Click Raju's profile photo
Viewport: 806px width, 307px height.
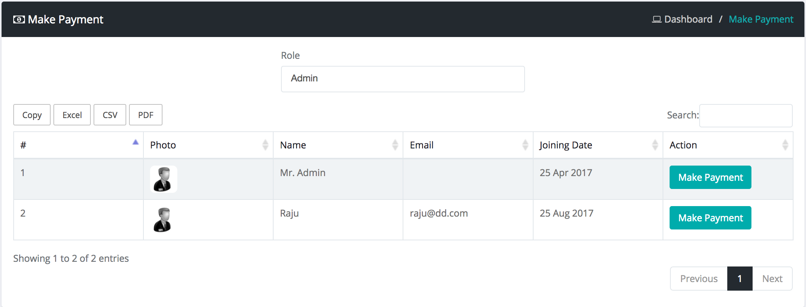point(163,220)
